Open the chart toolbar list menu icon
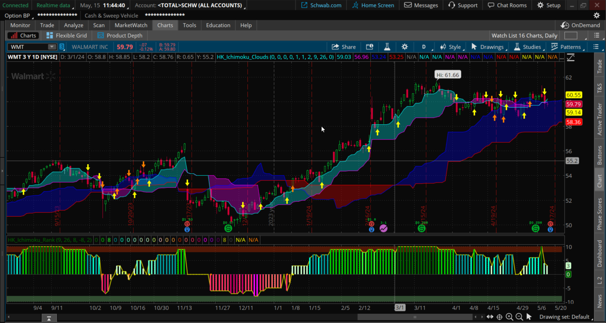This screenshot has height=323, width=606. click(x=596, y=47)
